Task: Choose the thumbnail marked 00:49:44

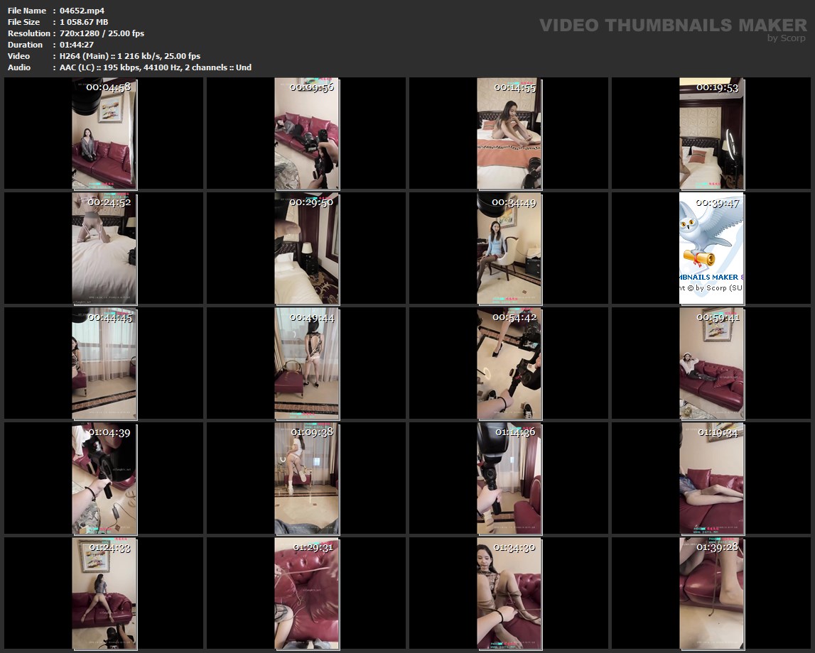Action: click(307, 363)
